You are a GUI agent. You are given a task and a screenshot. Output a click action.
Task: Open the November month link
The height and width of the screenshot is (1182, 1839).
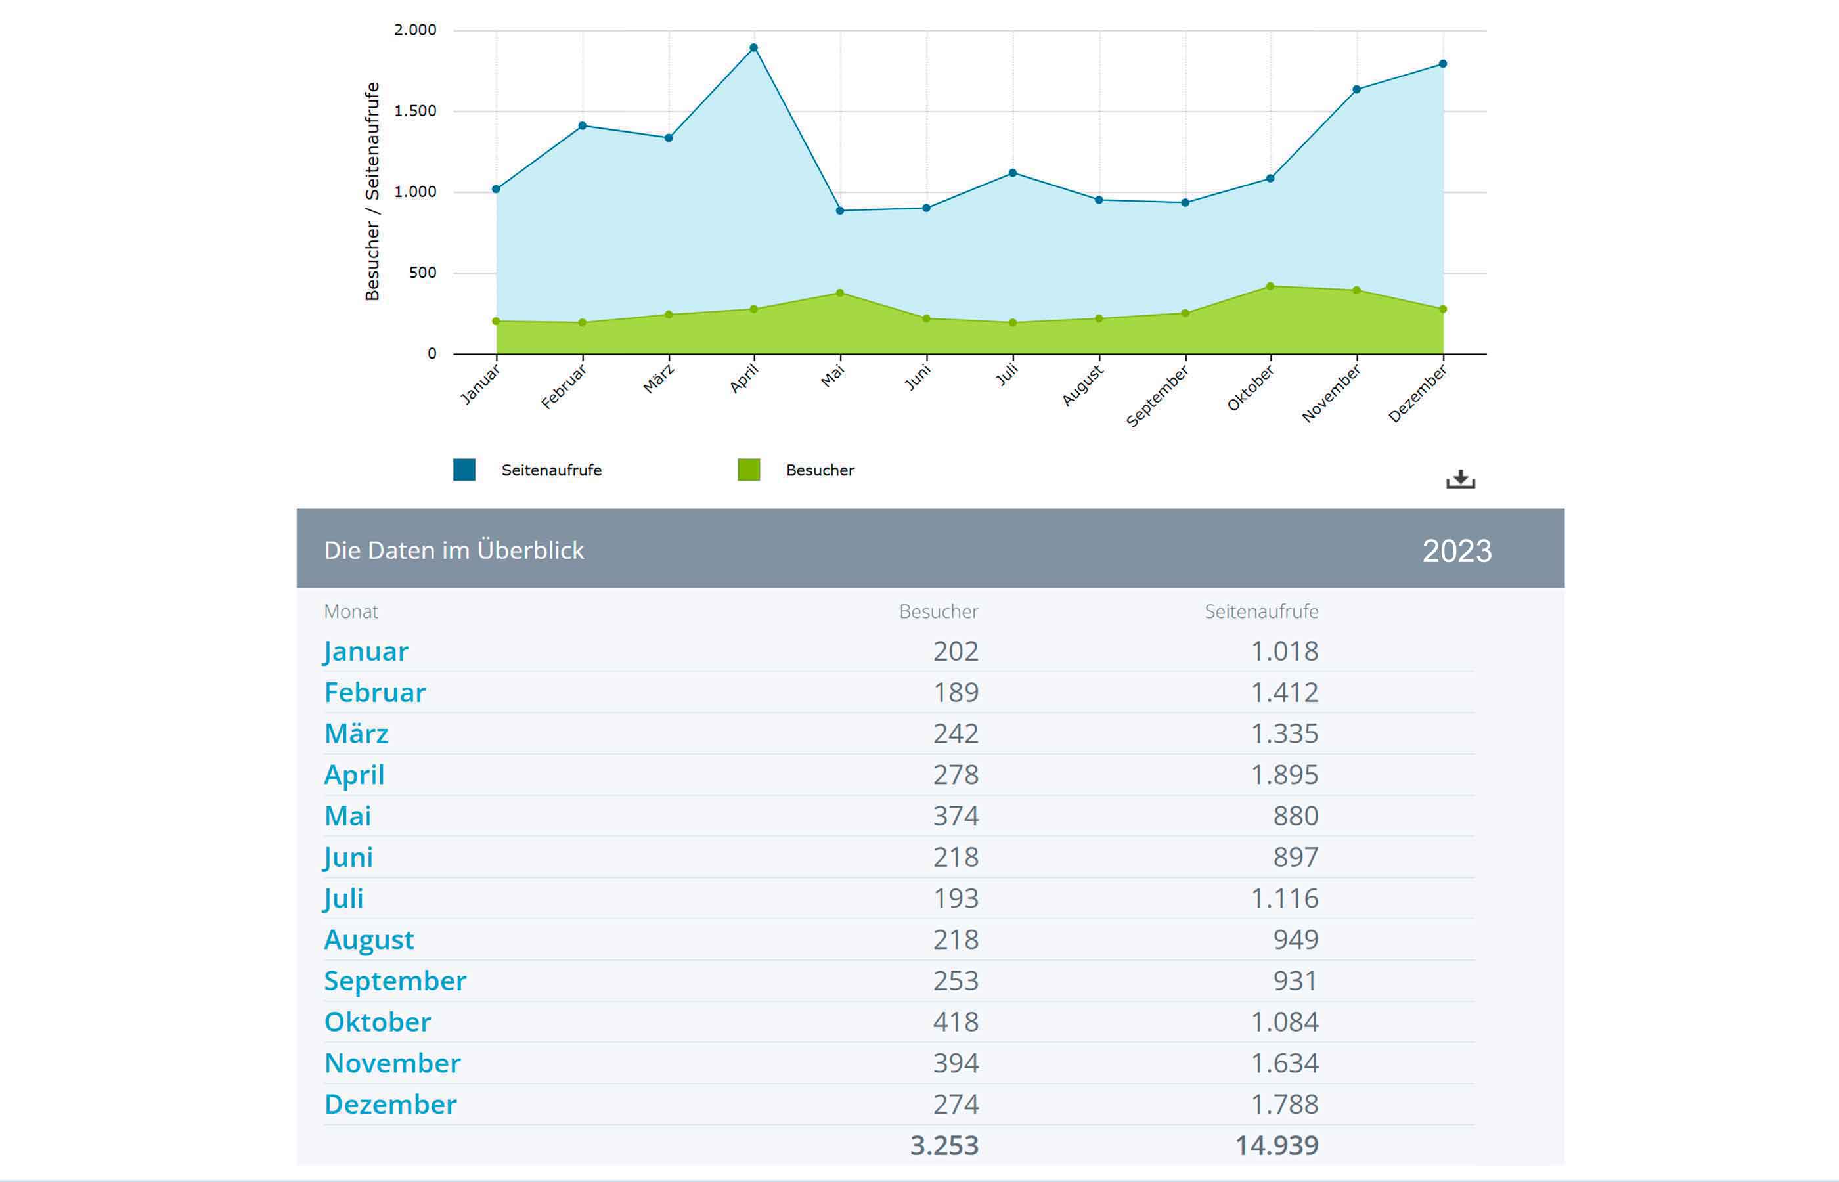(x=392, y=1063)
